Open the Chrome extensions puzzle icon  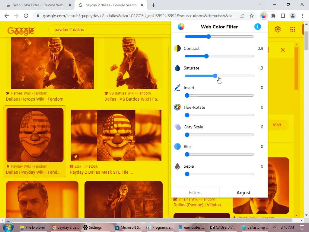[x=273, y=16]
